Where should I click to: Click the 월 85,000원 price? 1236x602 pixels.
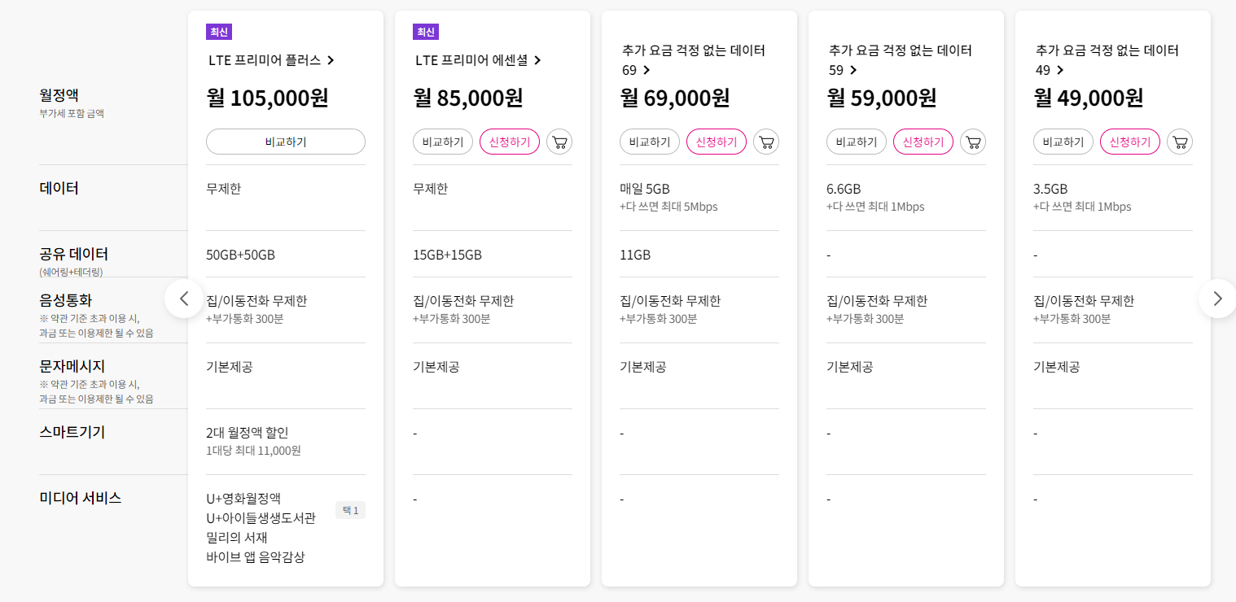(468, 98)
